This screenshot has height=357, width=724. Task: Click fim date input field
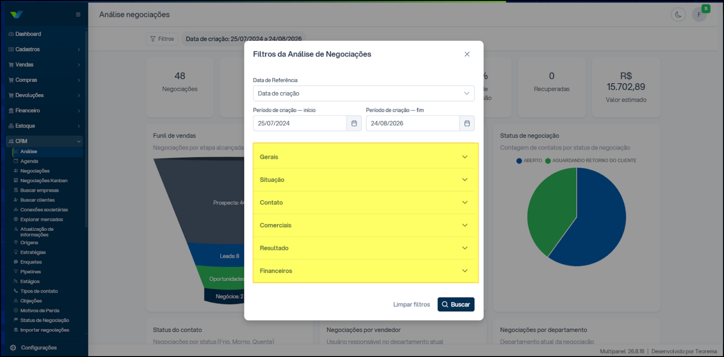[x=413, y=123]
